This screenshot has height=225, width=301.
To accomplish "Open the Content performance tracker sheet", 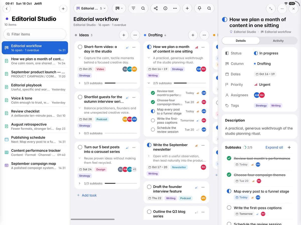I will [x=35, y=152].
